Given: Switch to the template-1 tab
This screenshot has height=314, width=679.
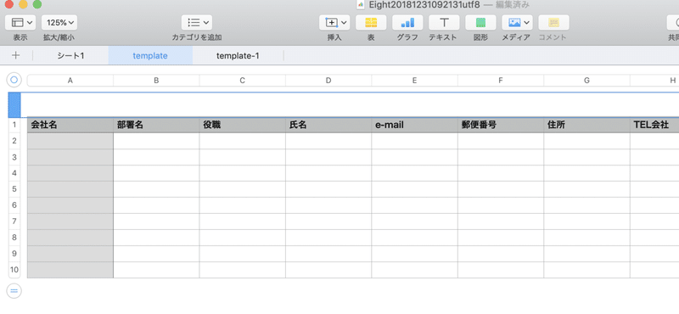Looking at the screenshot, I should pyautogui.click(x=238, y=55).
